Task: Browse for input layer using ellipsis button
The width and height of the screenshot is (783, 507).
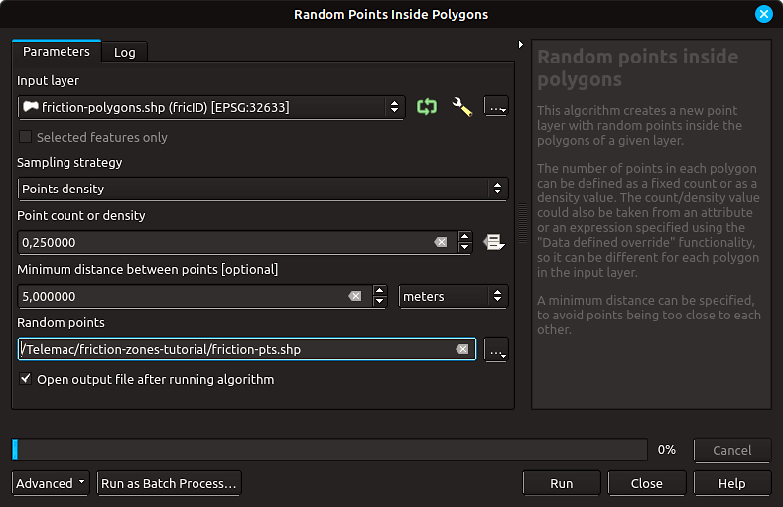Action: [496, 107]
